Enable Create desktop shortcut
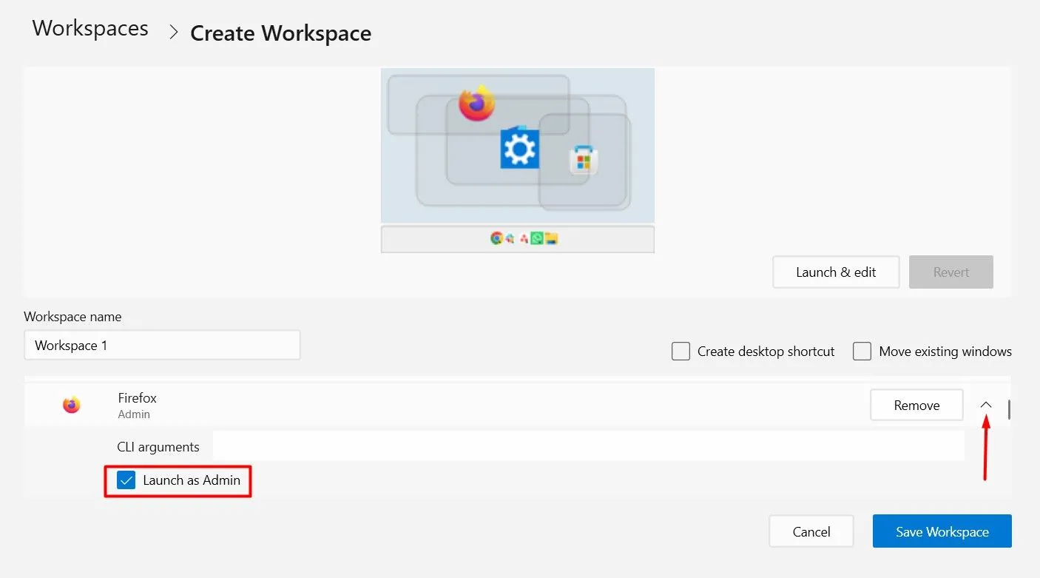This screenshot has height=578, width=1040. (x=681, y=351)
